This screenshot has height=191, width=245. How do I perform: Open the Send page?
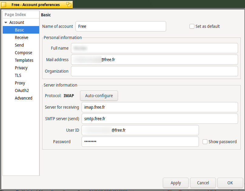[21, 45]
